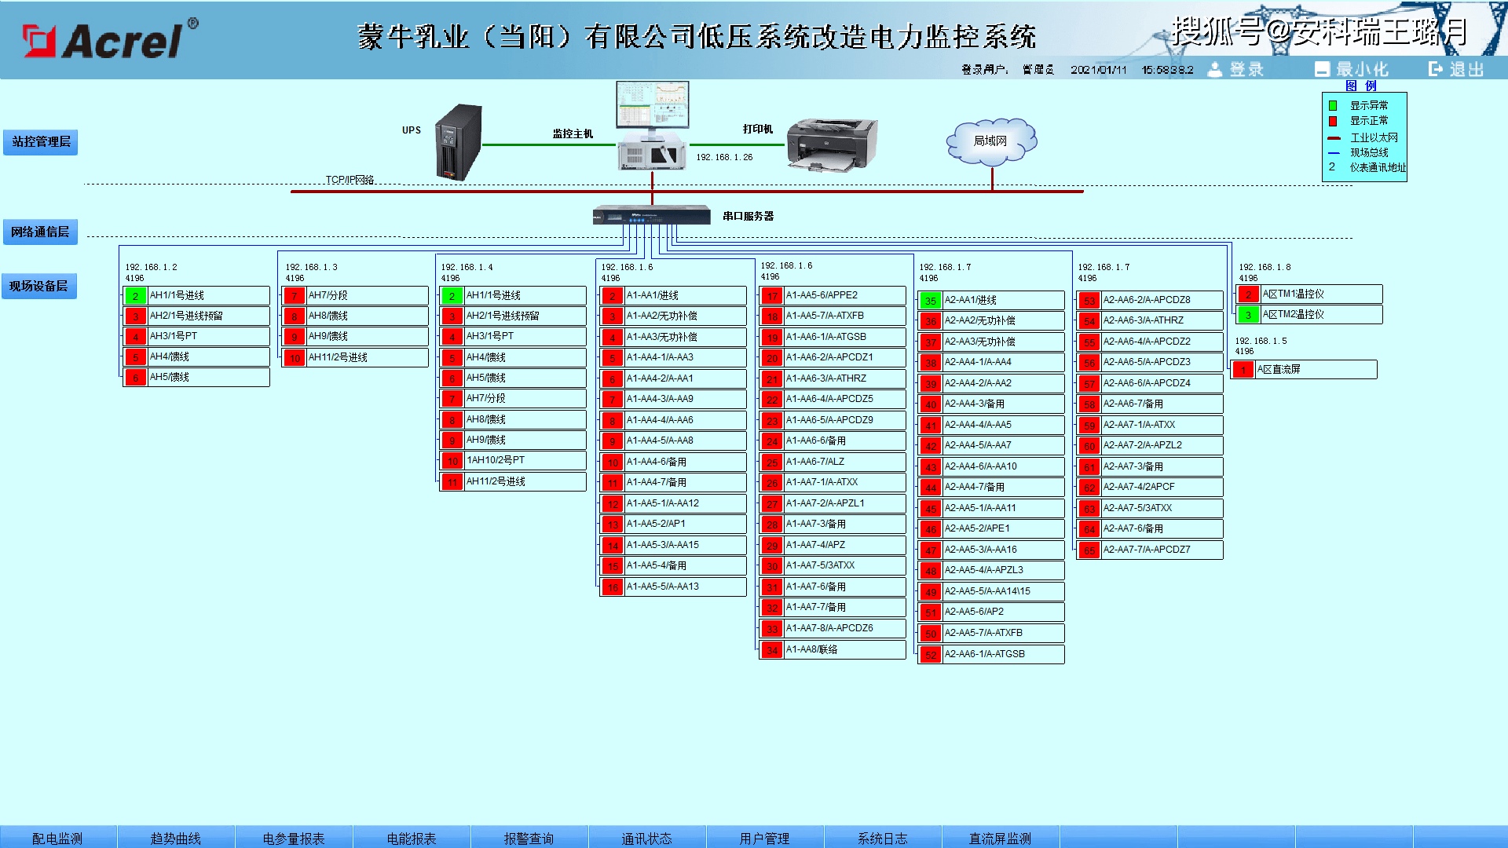Click red status box 17 for A1-AA5-6/APPE2
The height and width of the screenshot is (848, 1508).
point(772,296)
